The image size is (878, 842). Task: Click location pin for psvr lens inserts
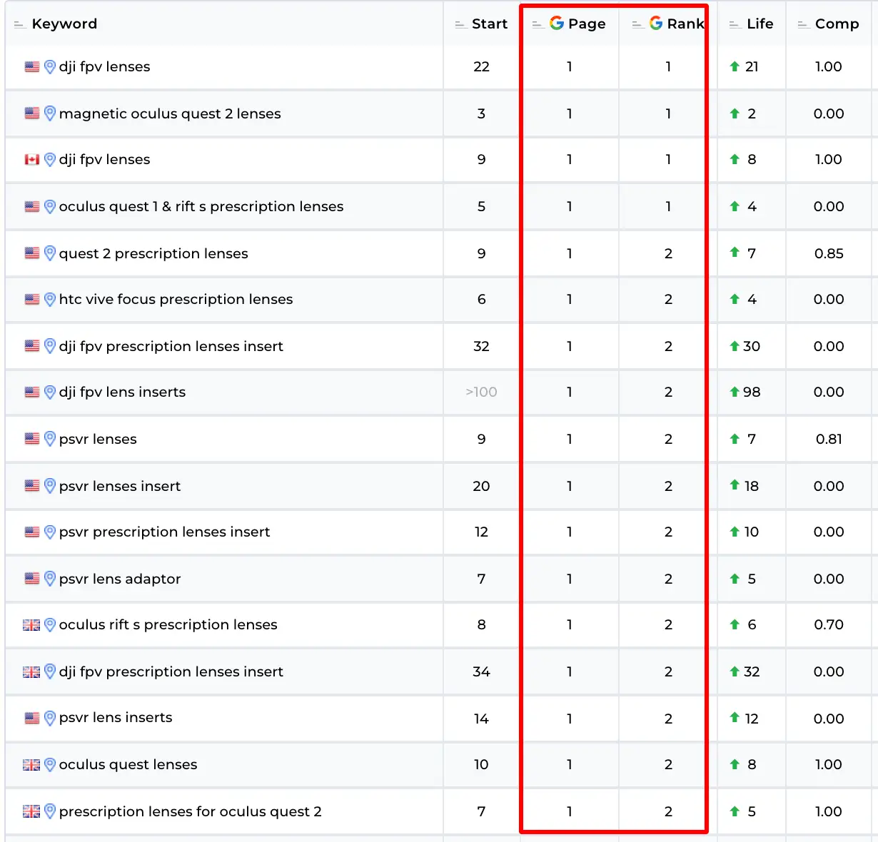pos(50,718)
